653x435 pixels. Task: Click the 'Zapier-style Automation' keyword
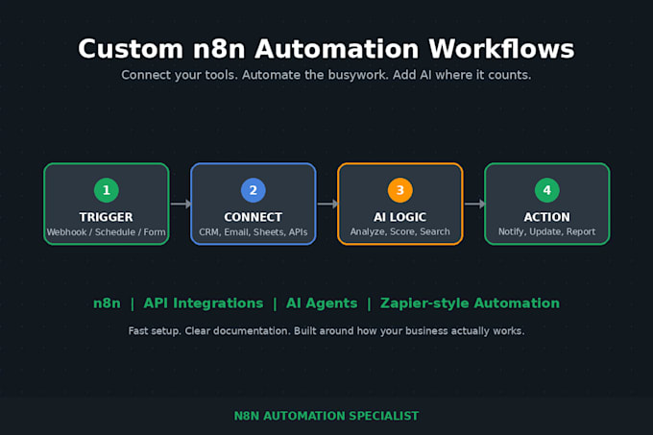[x=470, y=303]
